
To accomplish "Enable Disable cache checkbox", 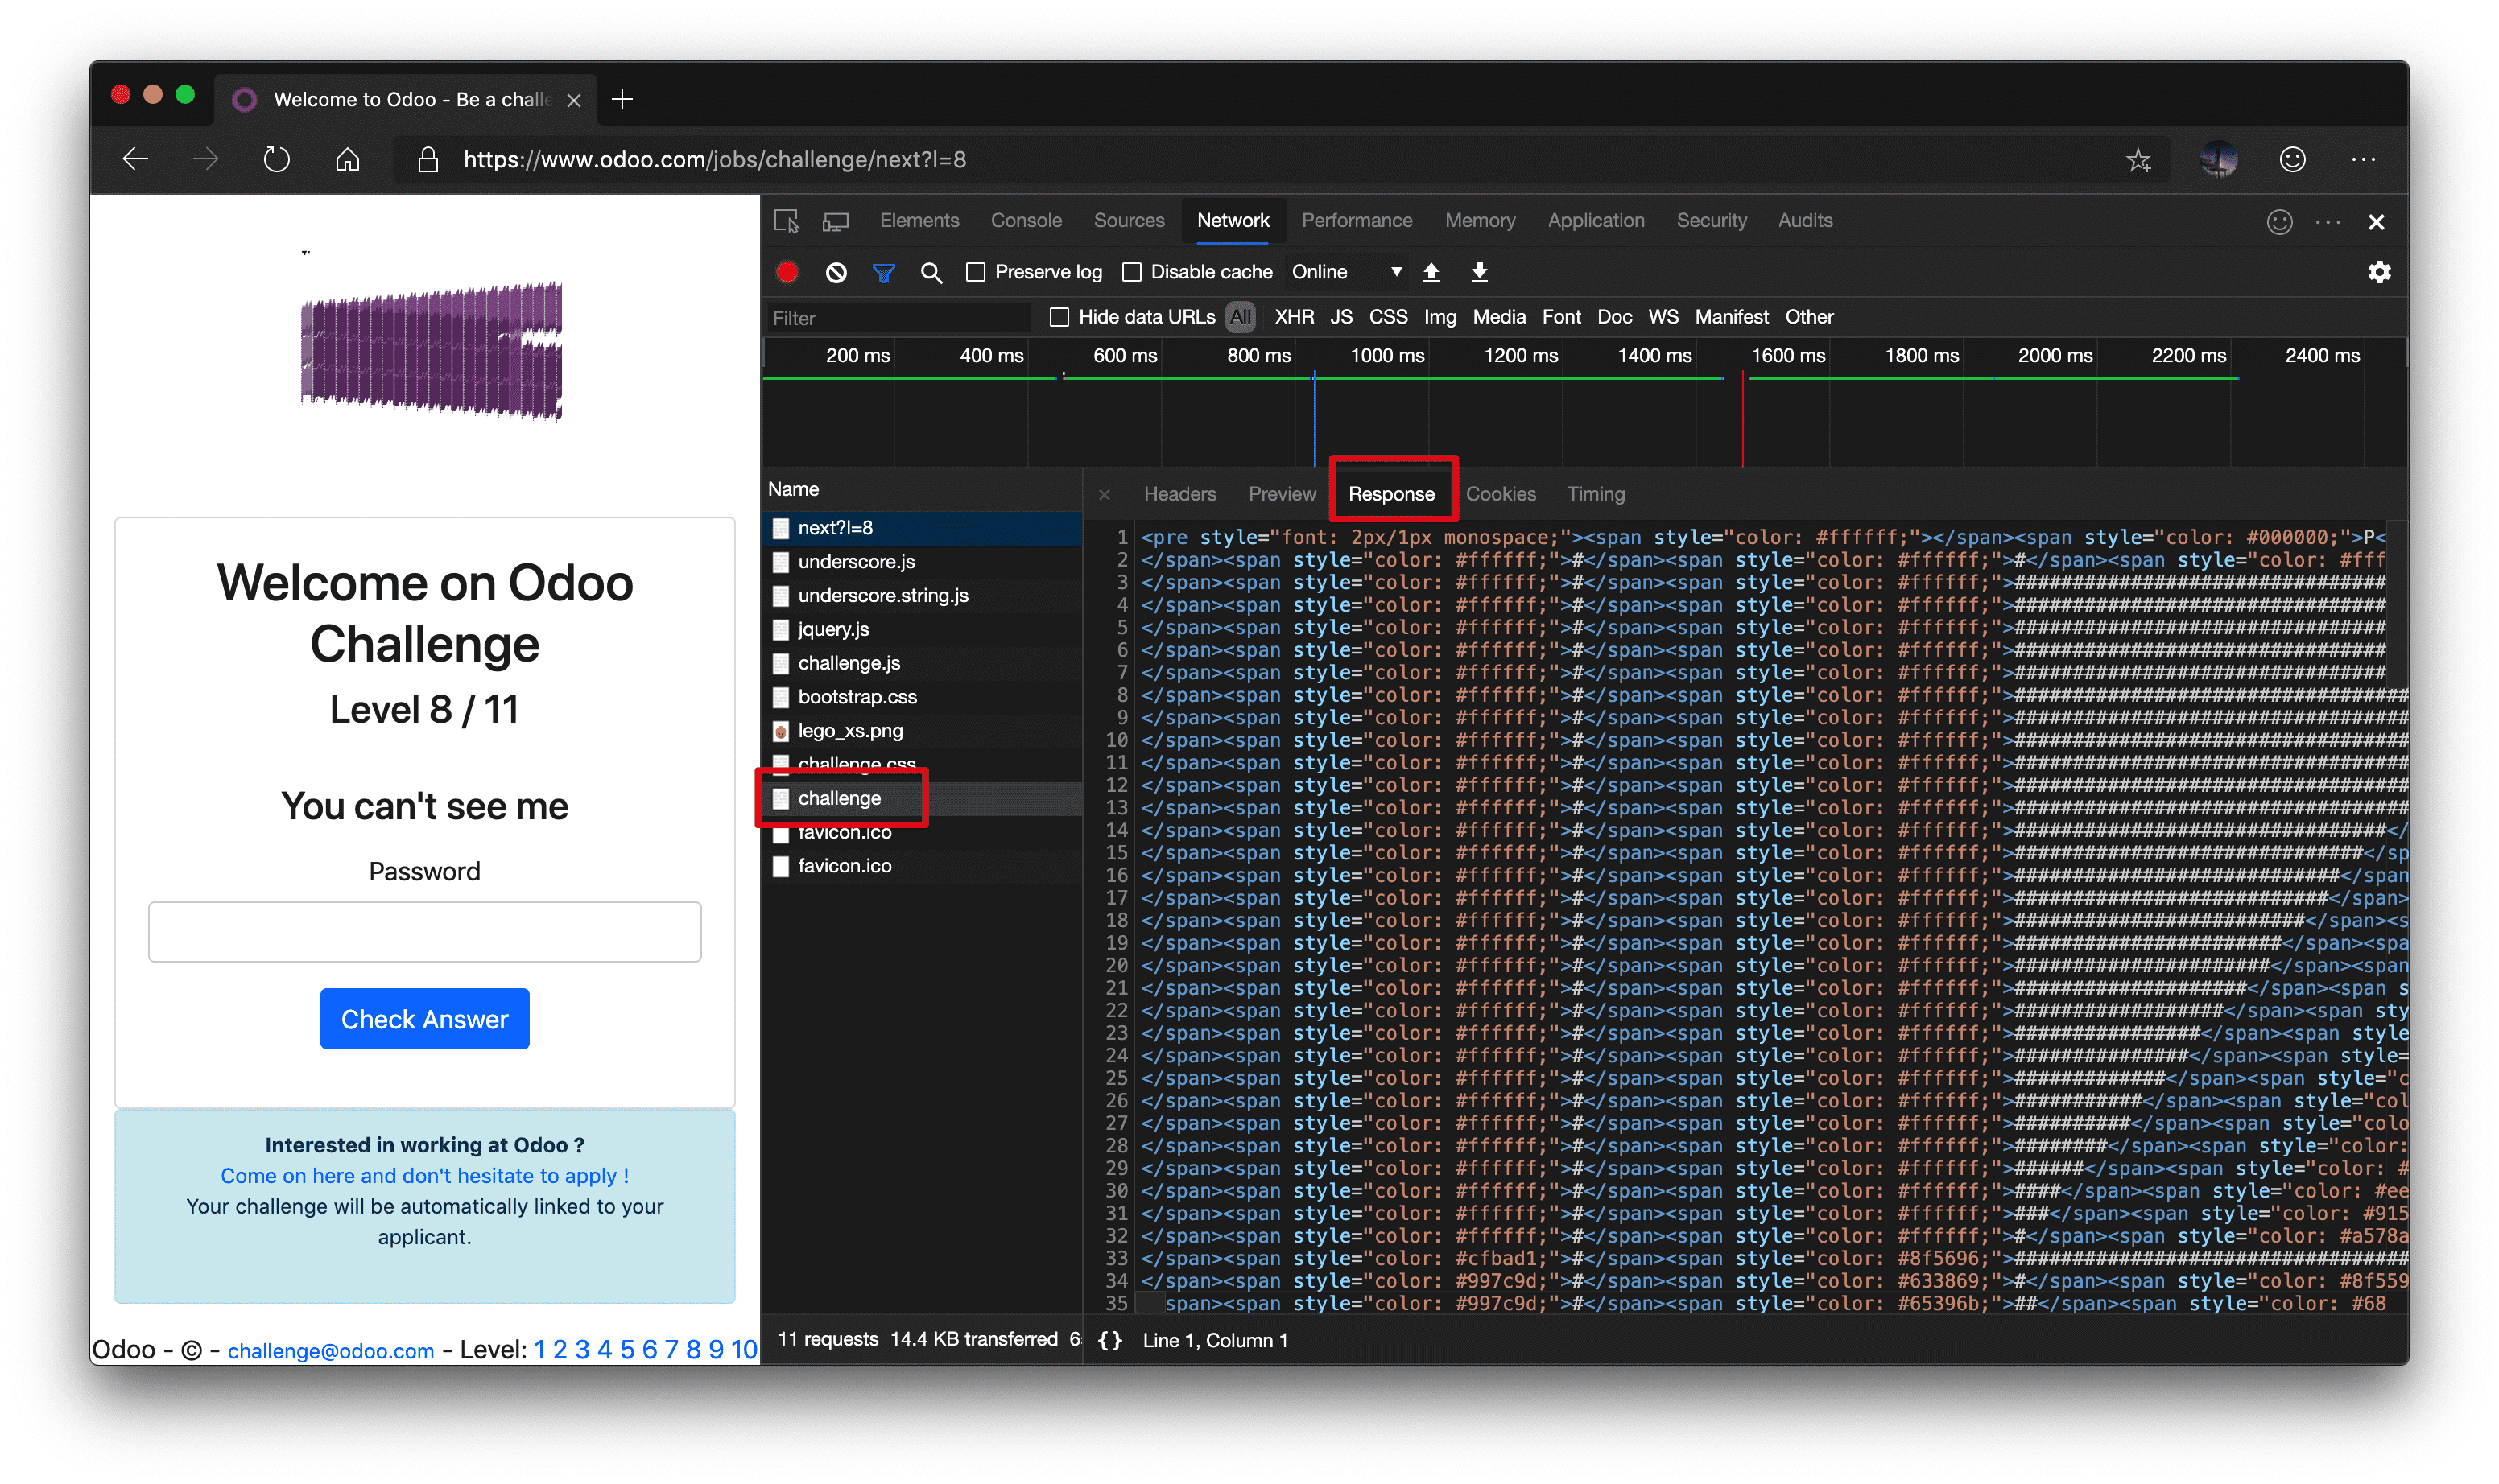I will (x=1131, y=272).
